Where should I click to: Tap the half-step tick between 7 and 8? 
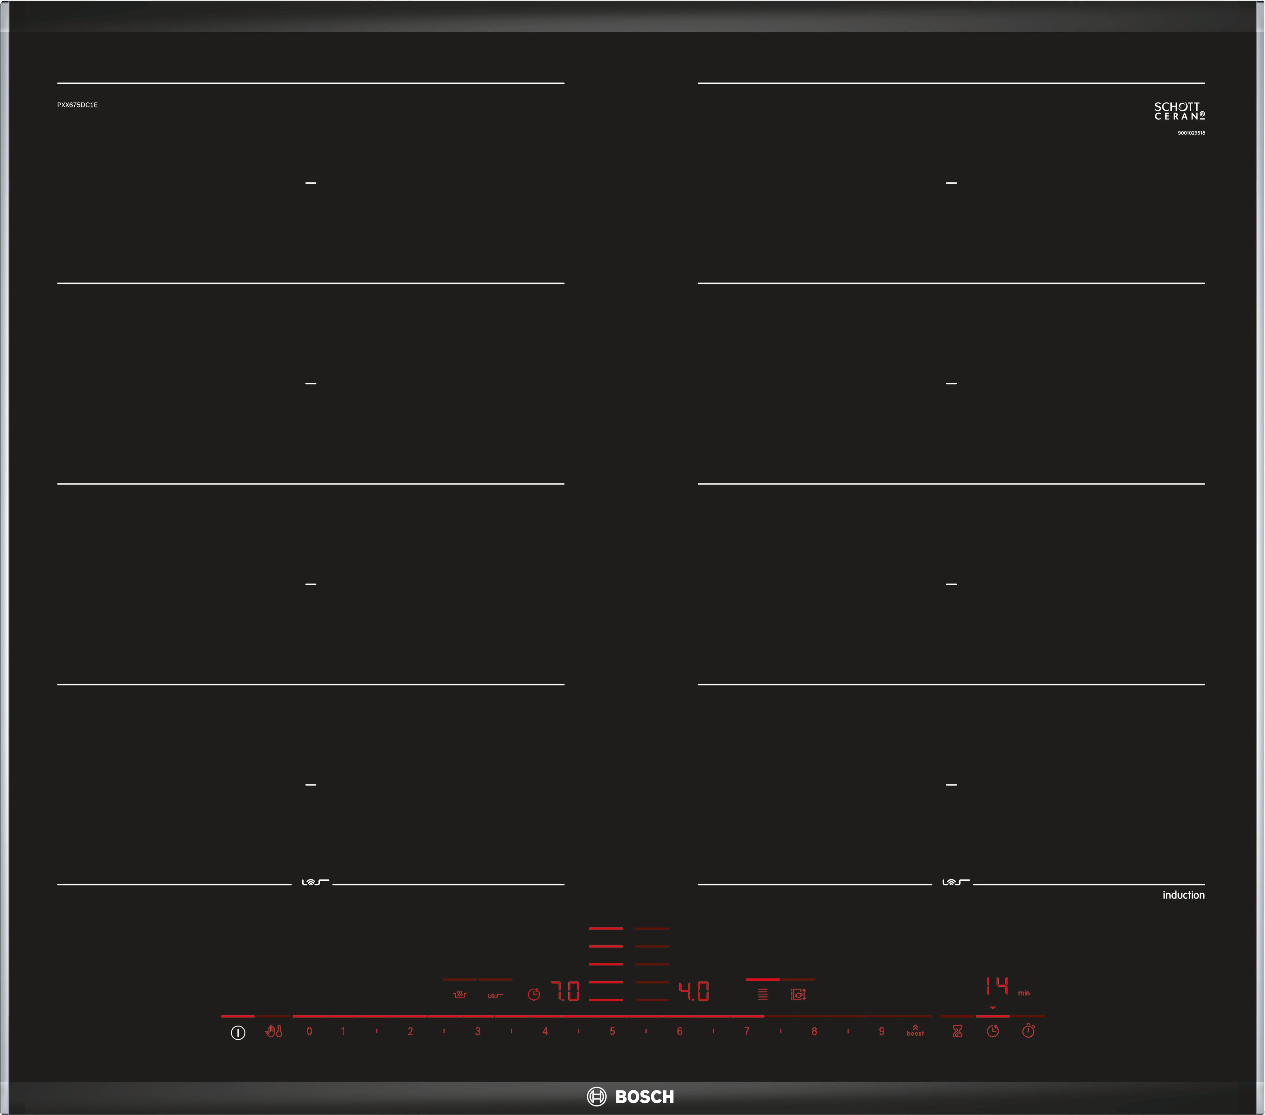pyautogui.click(x=781, y=1031)
